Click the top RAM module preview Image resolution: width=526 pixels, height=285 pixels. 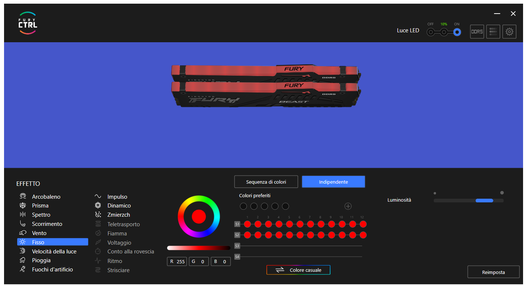[x=267, y=73]
